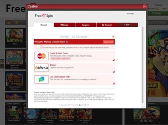Image resolution: width=168 pixels, height=125 pixels.
Task: Click the Credit & Debit Cards heading
Action: pos(59,53)
